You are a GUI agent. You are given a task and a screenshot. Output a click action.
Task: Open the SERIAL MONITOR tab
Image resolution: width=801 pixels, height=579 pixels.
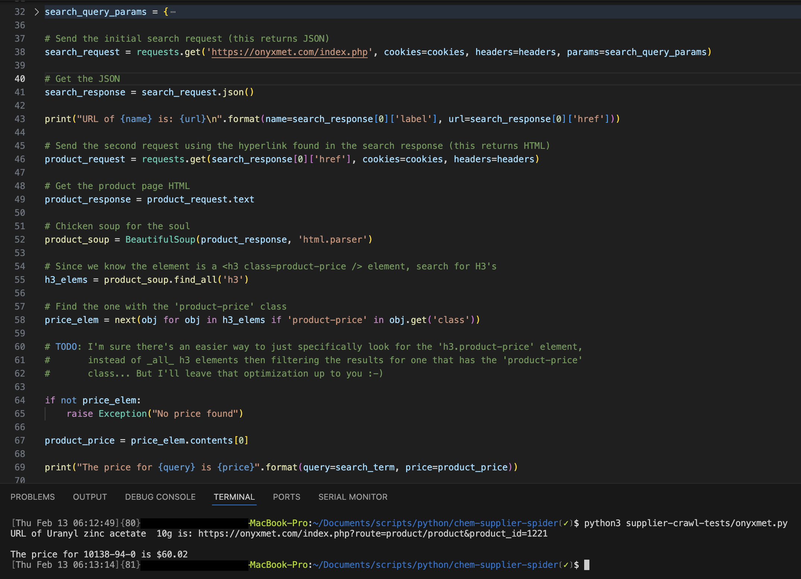(x=352, y=497)
